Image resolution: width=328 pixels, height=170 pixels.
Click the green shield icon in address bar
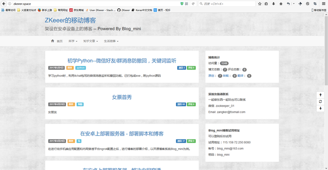[182, 4]
